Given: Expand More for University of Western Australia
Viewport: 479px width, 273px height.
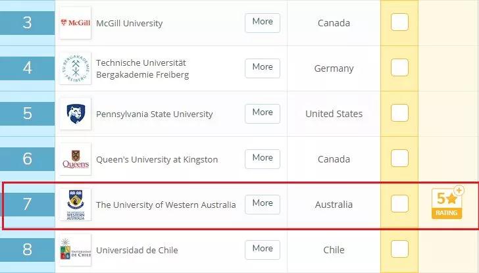Looking at the screenshot, I should pos(263,203).
